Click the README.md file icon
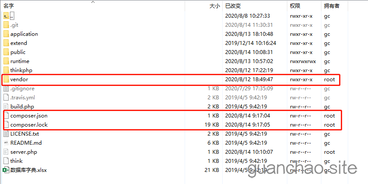Image resolution: width=368 pixels, height=184 pixels. (x=6, y=143)
